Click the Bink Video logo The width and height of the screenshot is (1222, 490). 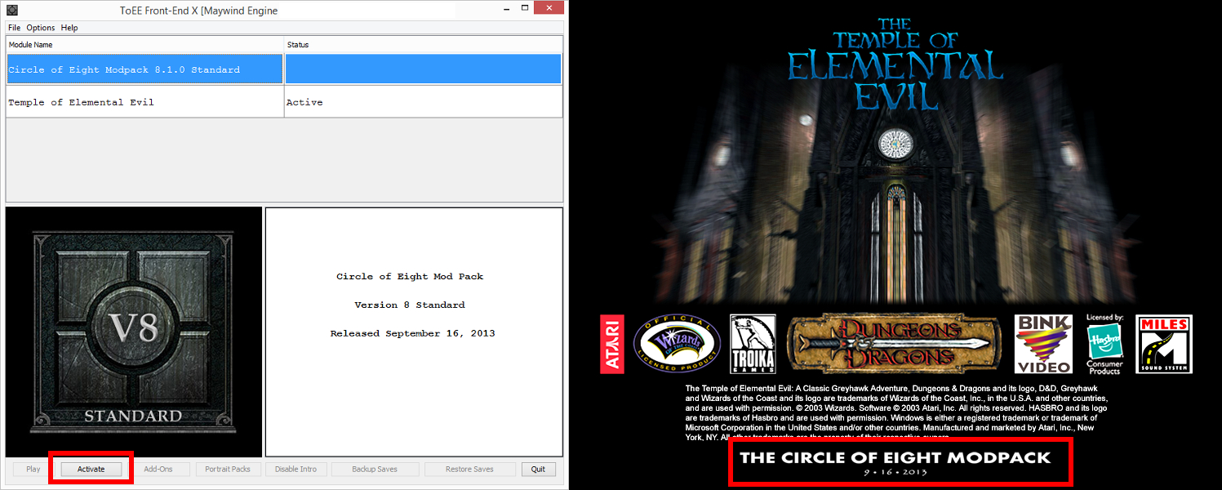tap(1042, 344)
